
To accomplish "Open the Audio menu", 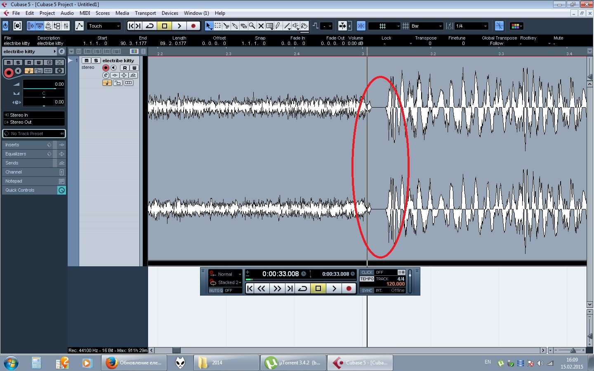I will (x=67, y=13).
